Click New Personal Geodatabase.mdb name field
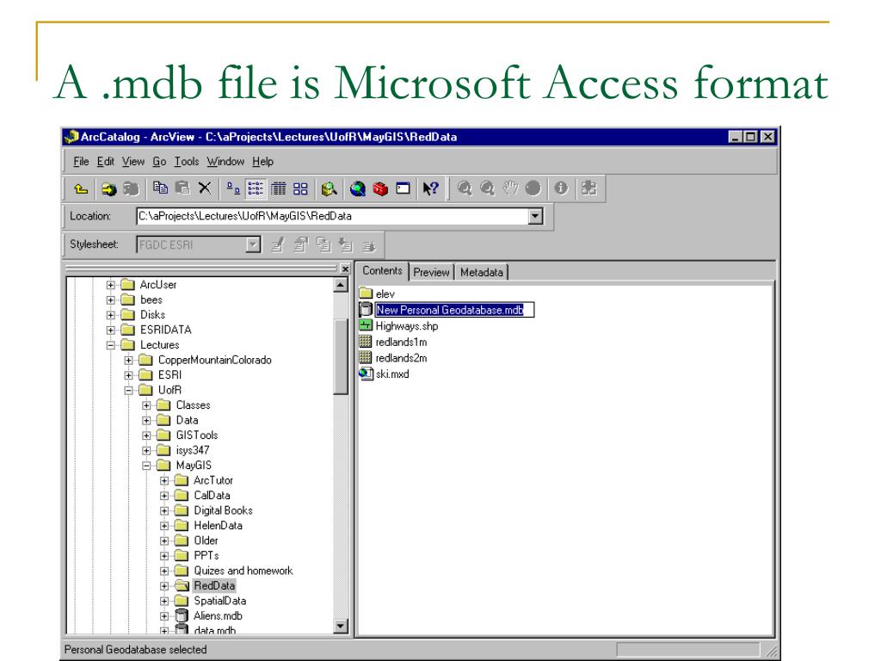The width and height of the screenshot is (881, 661). click(454, 310)
